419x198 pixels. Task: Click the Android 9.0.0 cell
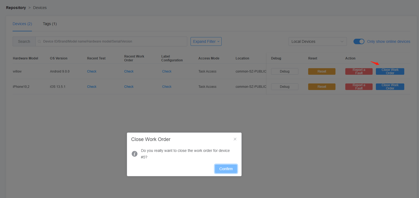pyautogui.click(x=60, y=71)
